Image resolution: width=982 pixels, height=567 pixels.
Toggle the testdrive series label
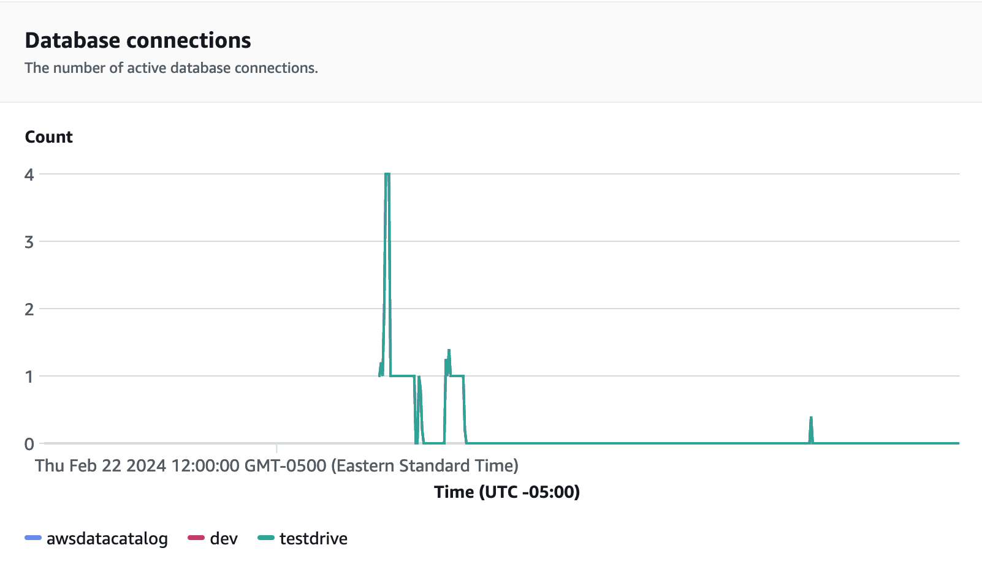(x=313, y=539)
